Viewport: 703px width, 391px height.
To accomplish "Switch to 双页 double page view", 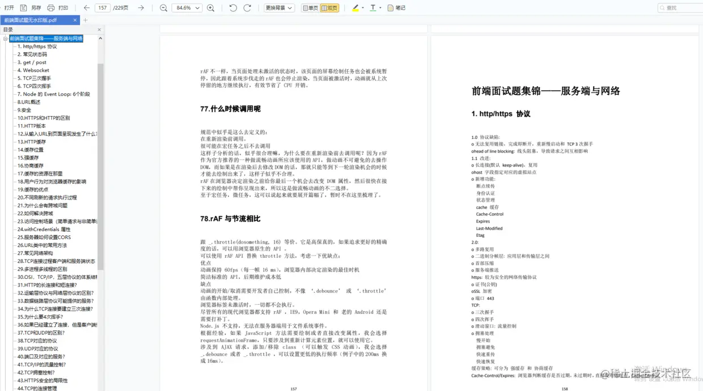I will point(329,8).
